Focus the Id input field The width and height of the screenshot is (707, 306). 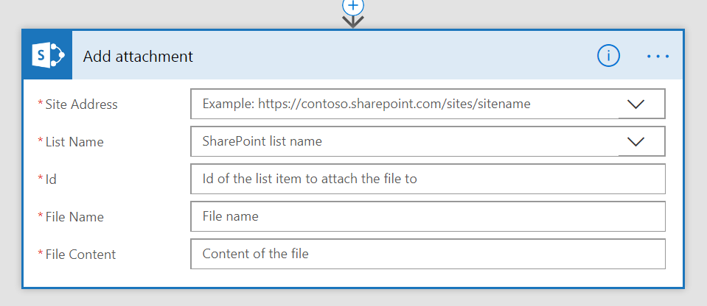pyautogui.click(x=428, y=179)
